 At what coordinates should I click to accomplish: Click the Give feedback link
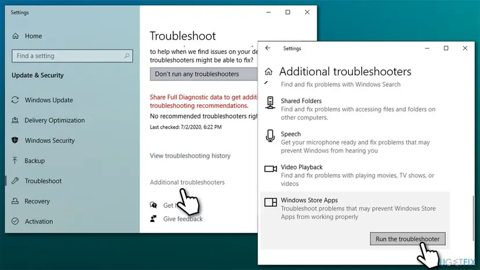(x=183, y=219)
